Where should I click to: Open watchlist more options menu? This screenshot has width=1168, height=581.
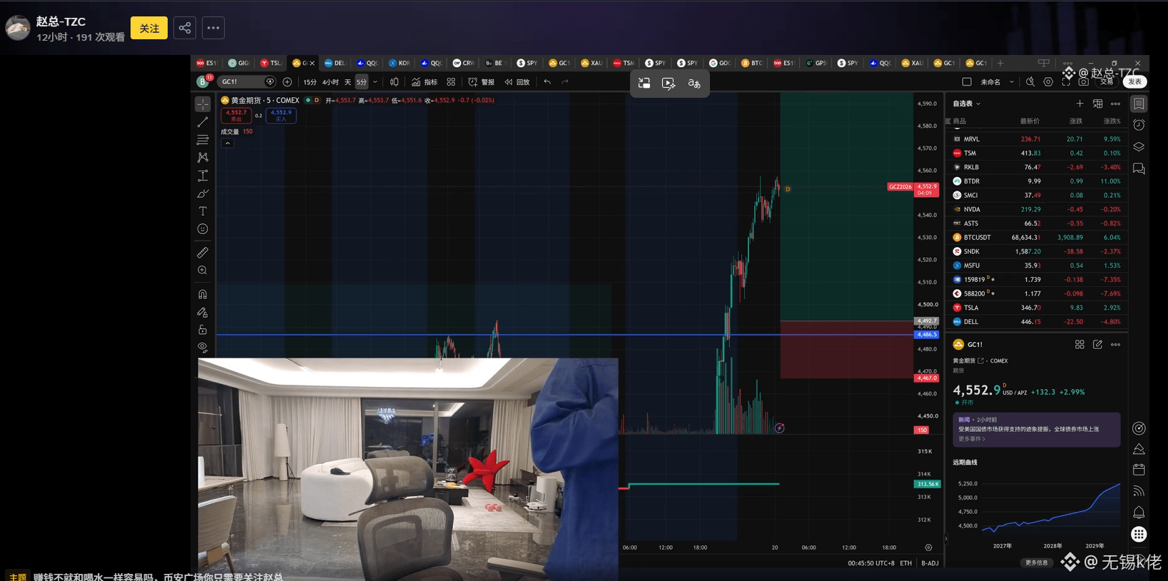1116,103
